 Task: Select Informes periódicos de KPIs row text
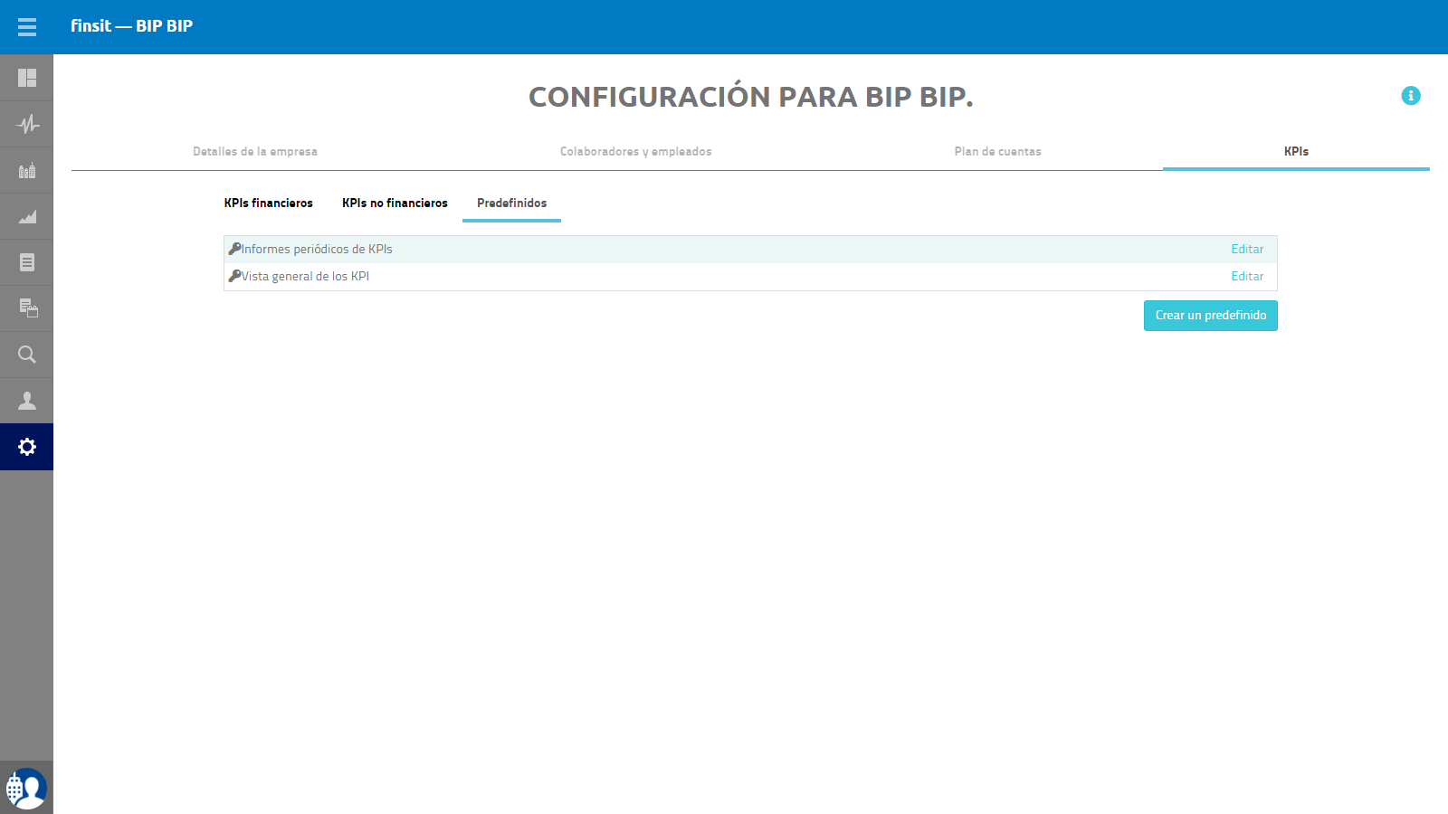(317, 250)
